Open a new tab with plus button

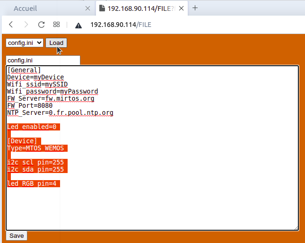coord(195,8)
